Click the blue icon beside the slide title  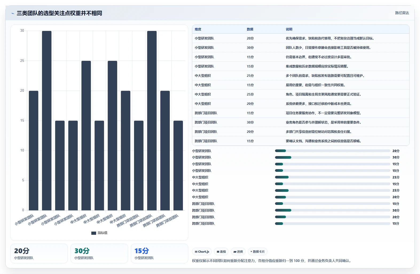13,13
